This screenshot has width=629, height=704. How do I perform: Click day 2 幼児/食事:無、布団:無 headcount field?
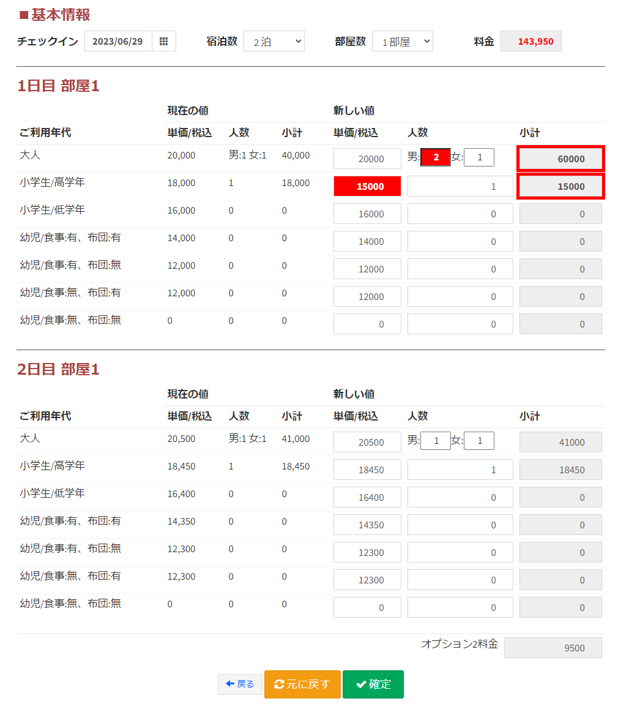(460, 607)
